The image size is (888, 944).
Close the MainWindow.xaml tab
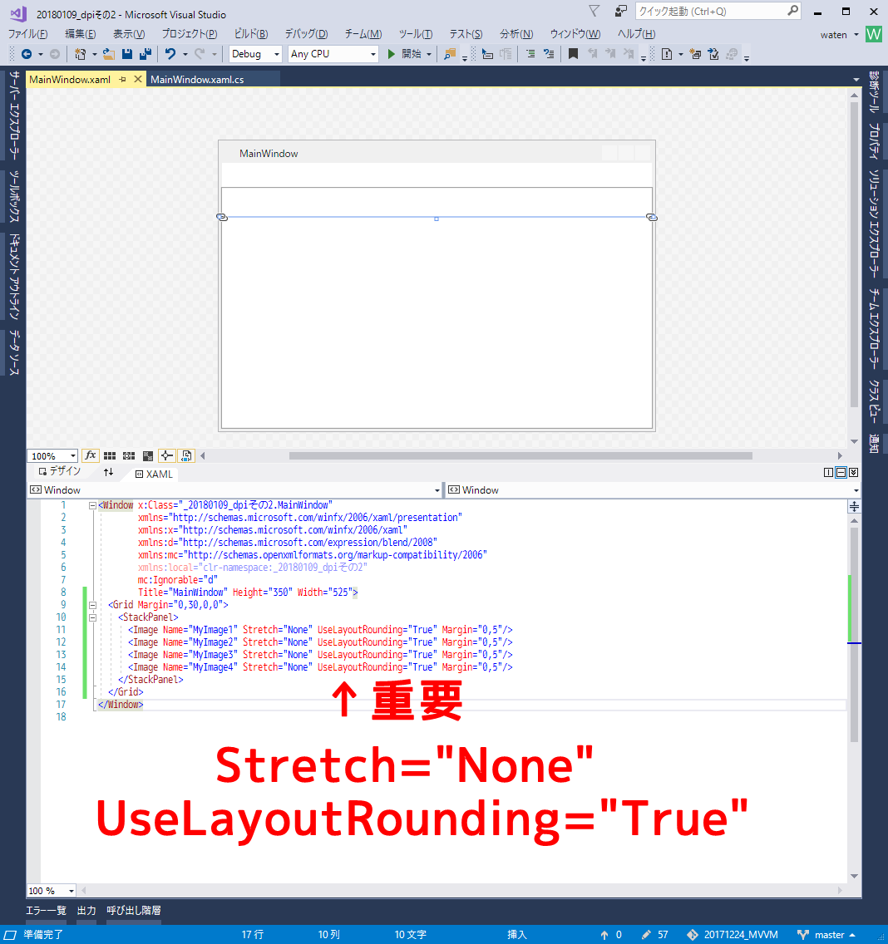click(x=138, y=79)
